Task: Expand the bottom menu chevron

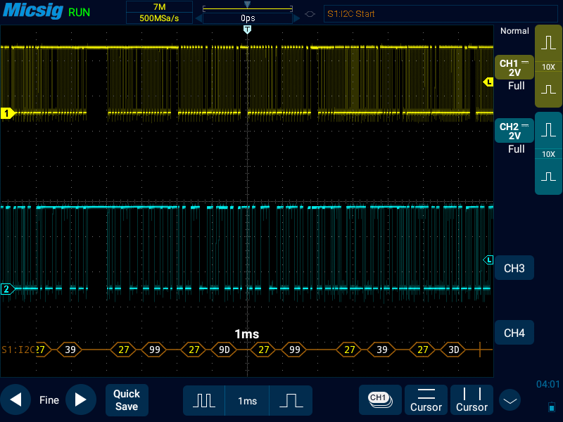Action: [x=510, y=400]
